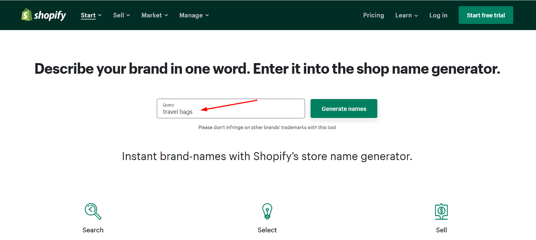Viewport: 536px width, 240px height.
Task: Click the shopify wordmark text
Action: pos(50,15)
